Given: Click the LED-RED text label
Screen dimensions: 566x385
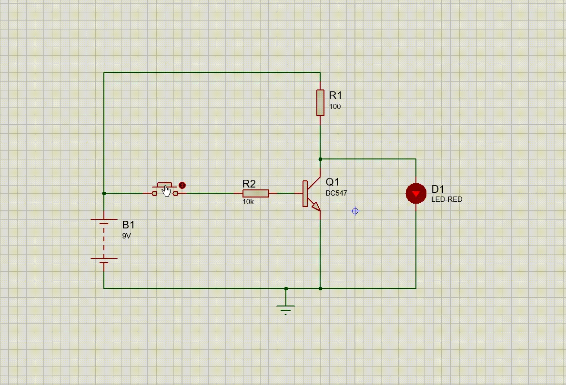Looking at the screenshot, I should pos(446,199).
